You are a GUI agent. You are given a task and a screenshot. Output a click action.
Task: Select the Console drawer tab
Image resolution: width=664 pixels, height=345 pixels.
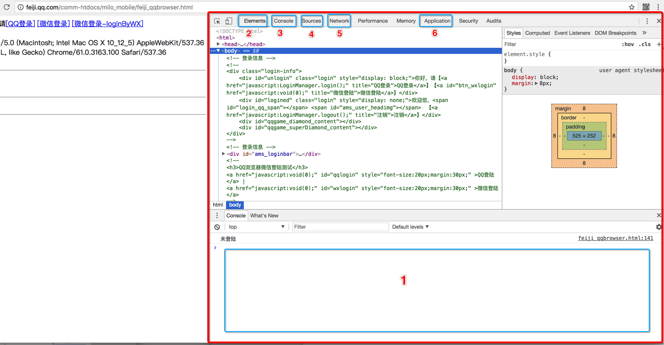point(236,216)
